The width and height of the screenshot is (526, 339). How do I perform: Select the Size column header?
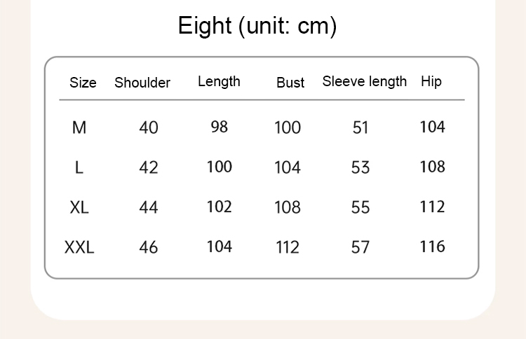click(x=83, y=83)
